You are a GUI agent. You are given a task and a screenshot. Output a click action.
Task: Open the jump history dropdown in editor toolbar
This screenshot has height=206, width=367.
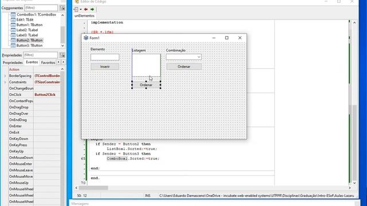80,9
